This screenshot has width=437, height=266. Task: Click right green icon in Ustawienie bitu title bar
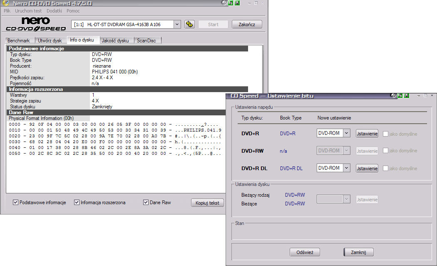pyautogui.click(x=407, y=95)
